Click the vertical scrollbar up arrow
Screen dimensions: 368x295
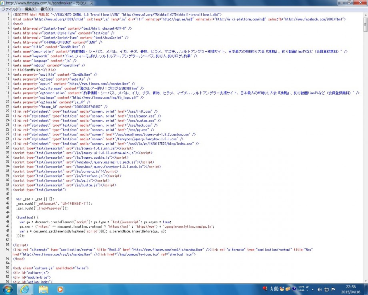click(366, 14)
